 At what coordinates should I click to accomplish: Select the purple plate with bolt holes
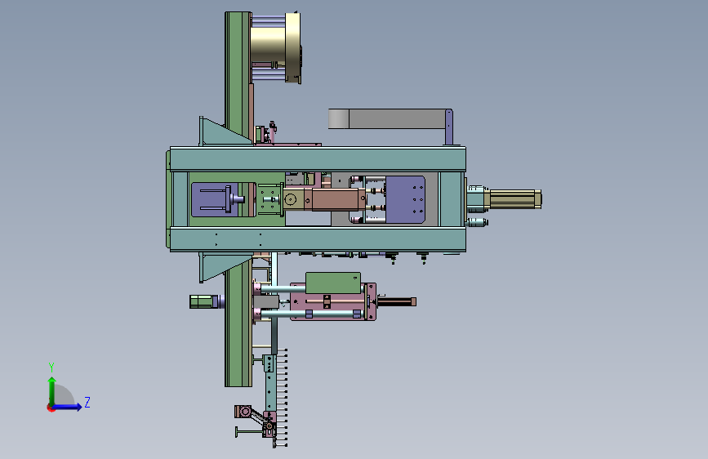click(405, 199)
